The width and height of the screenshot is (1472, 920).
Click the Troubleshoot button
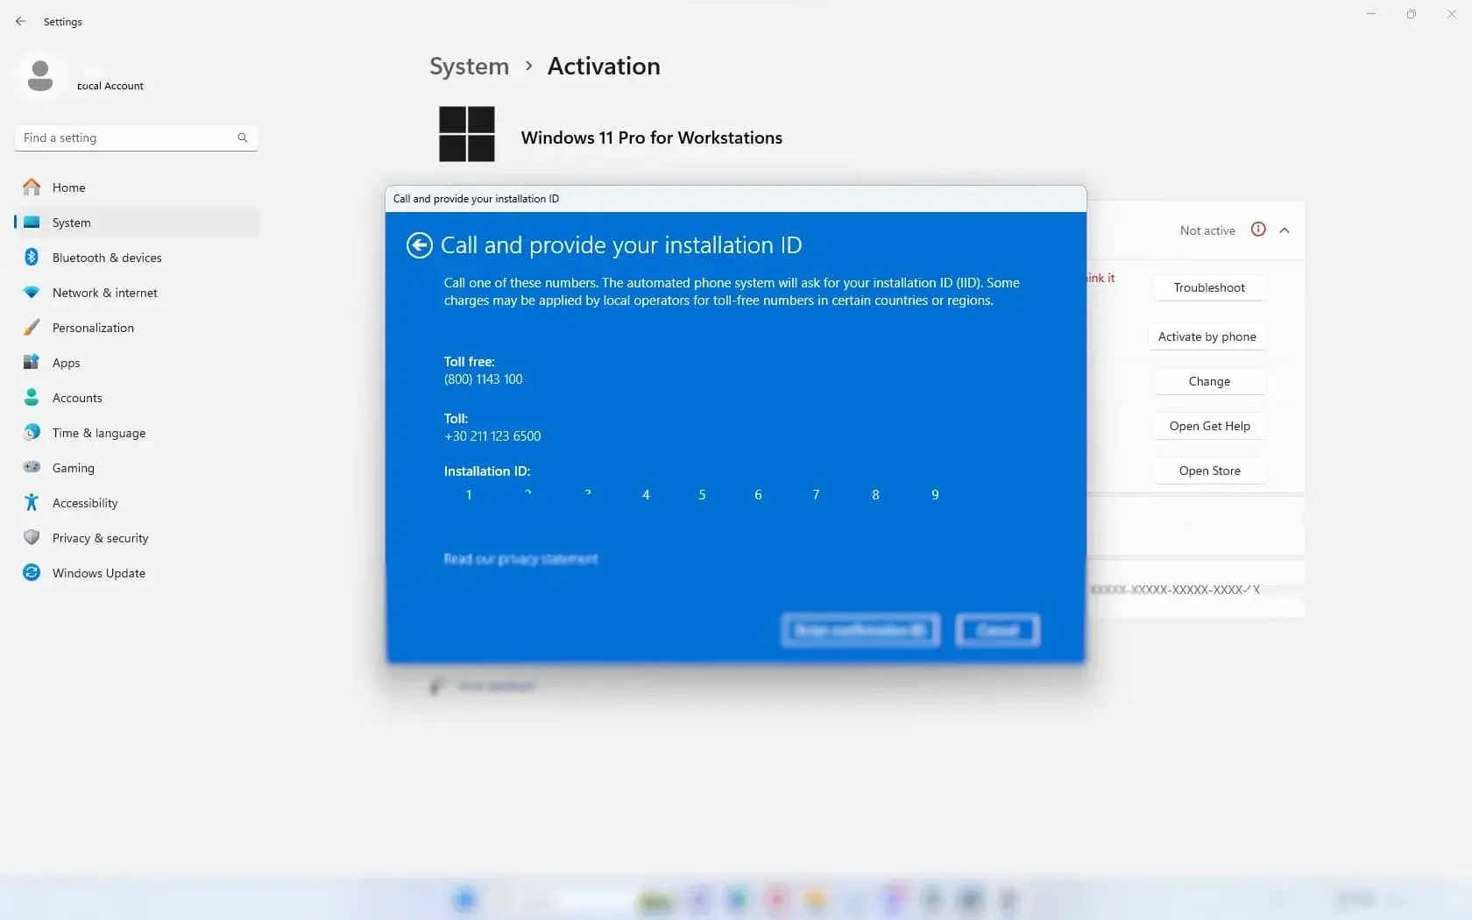pos(1208,287)
